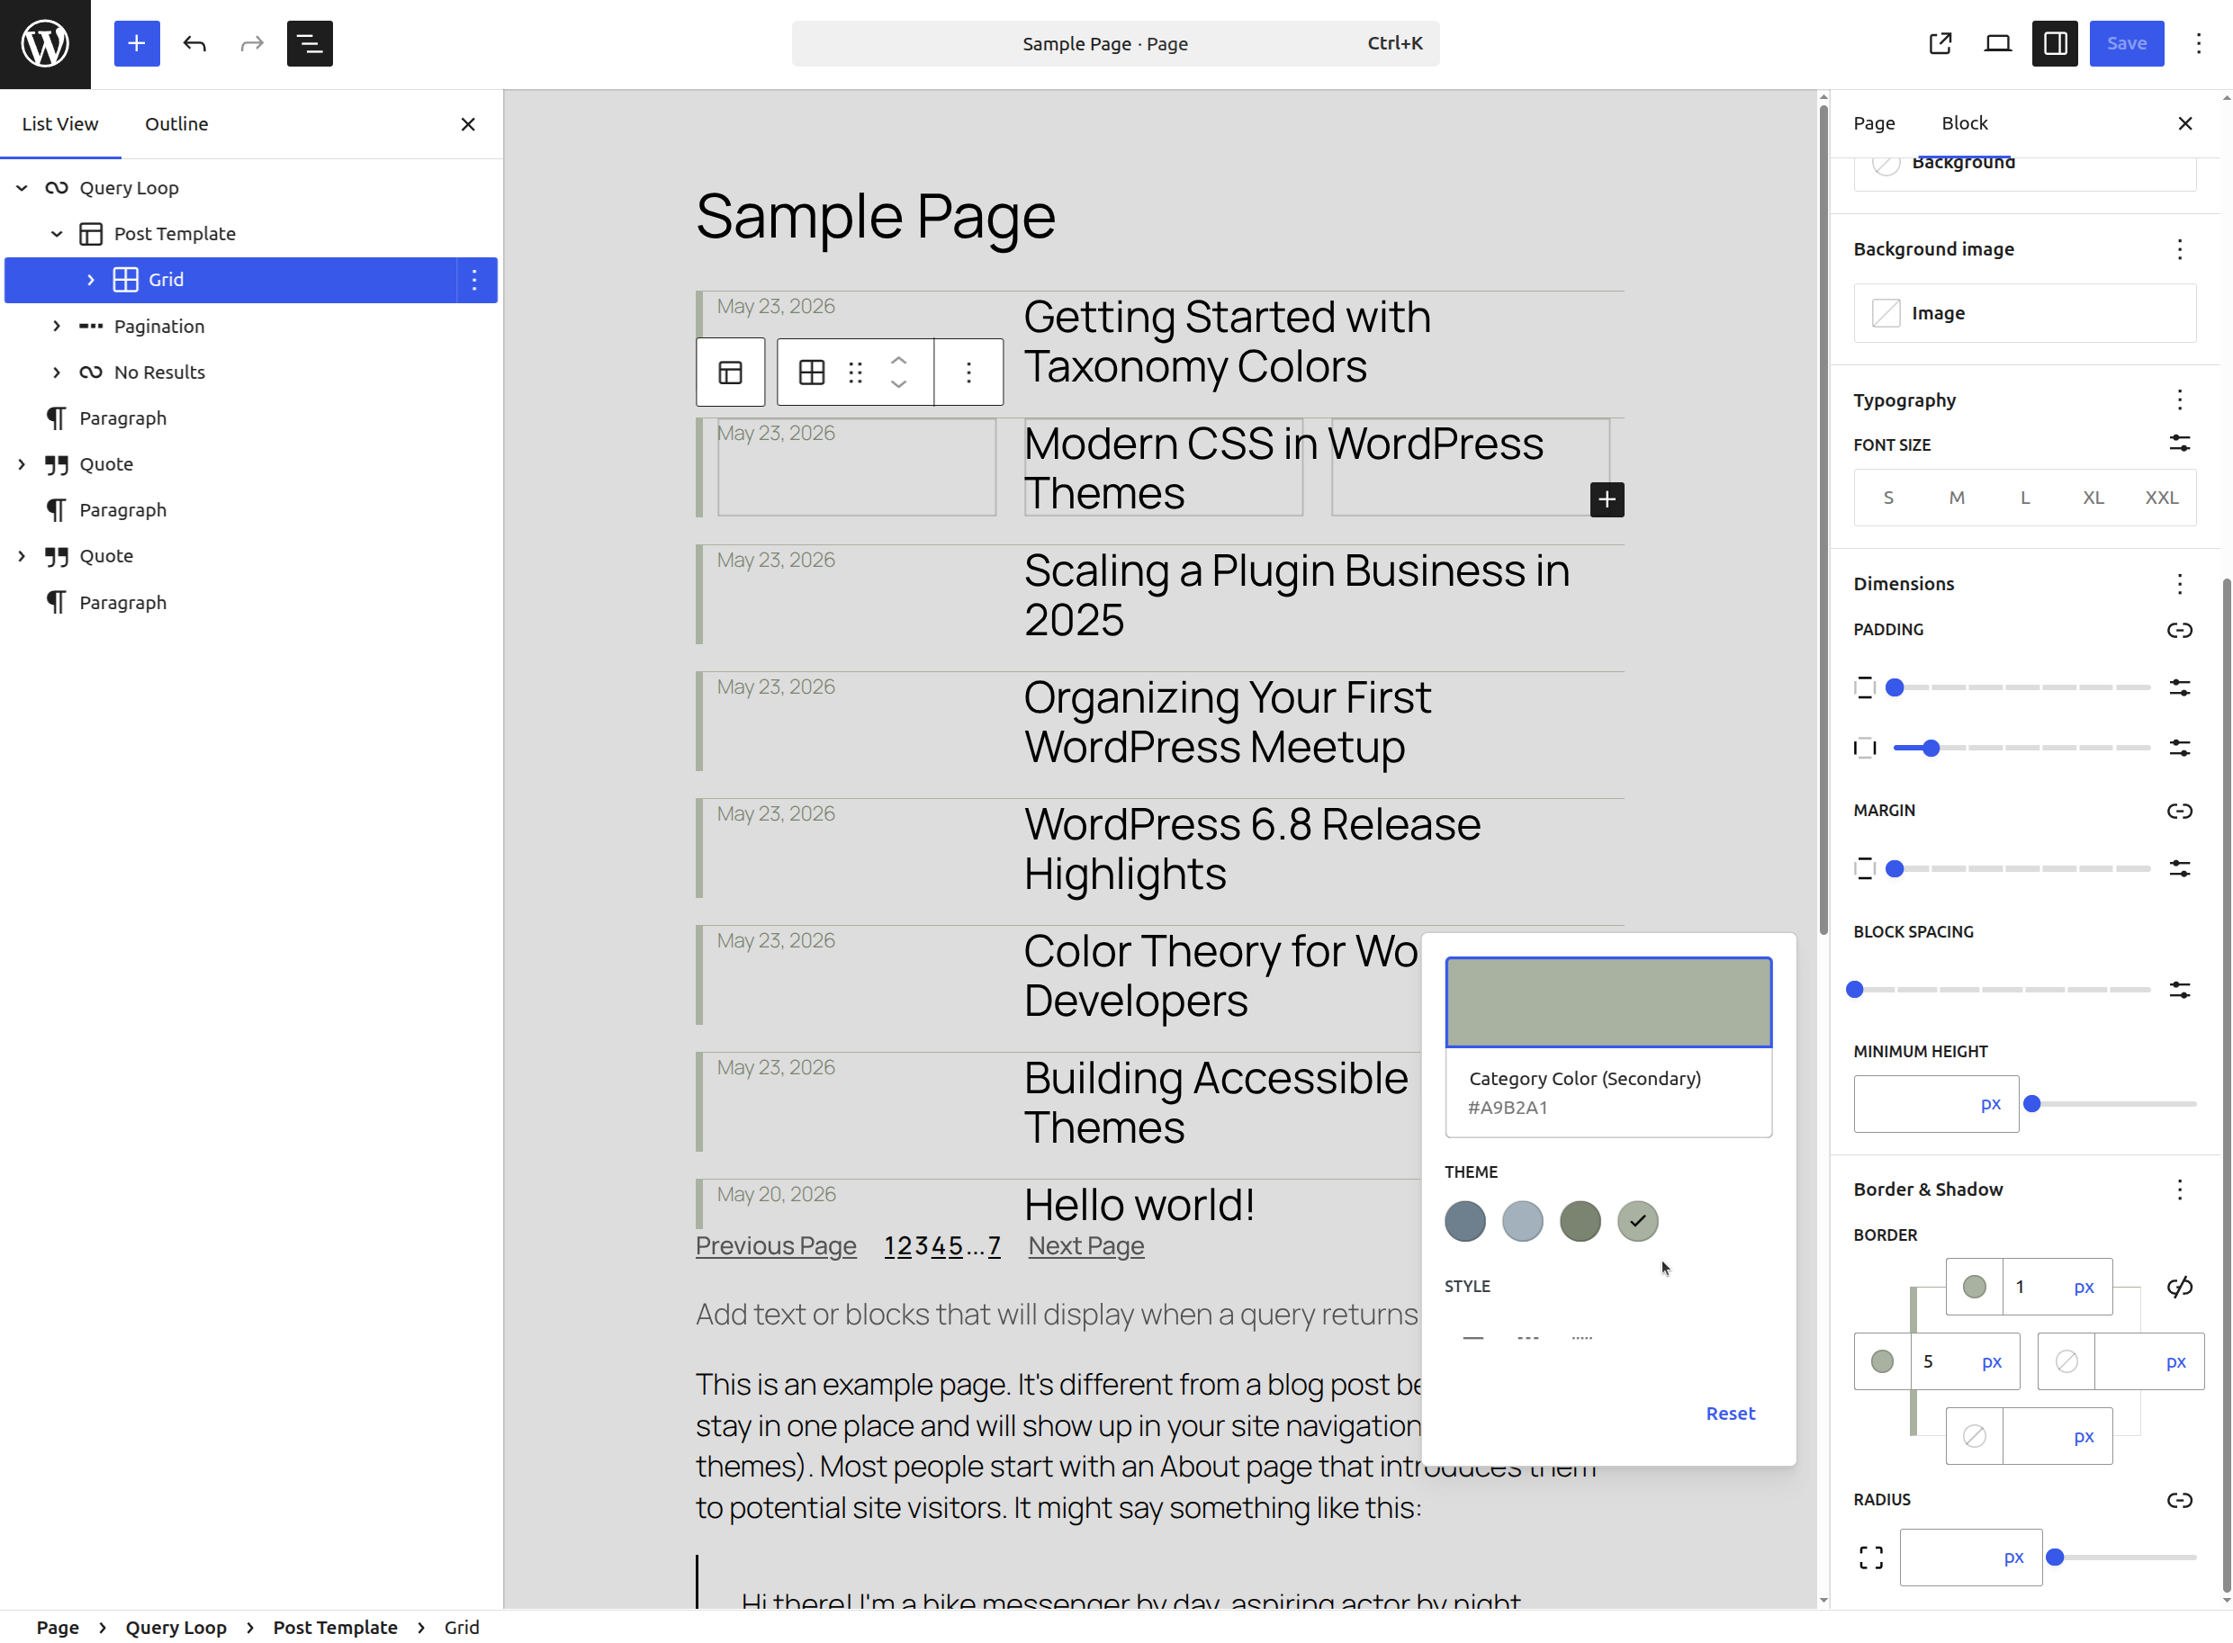Close the List View panel
Image resolution: width=2233 pixels, height=1643 pixels.
click(x=467, y=124)
